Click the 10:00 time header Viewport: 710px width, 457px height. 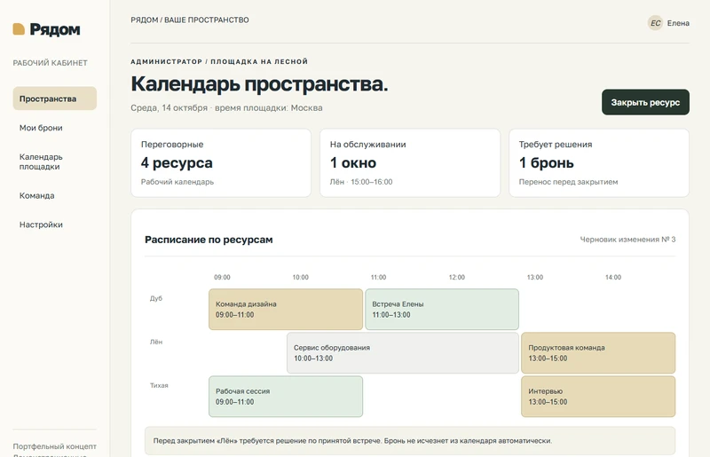coord(300,277)
